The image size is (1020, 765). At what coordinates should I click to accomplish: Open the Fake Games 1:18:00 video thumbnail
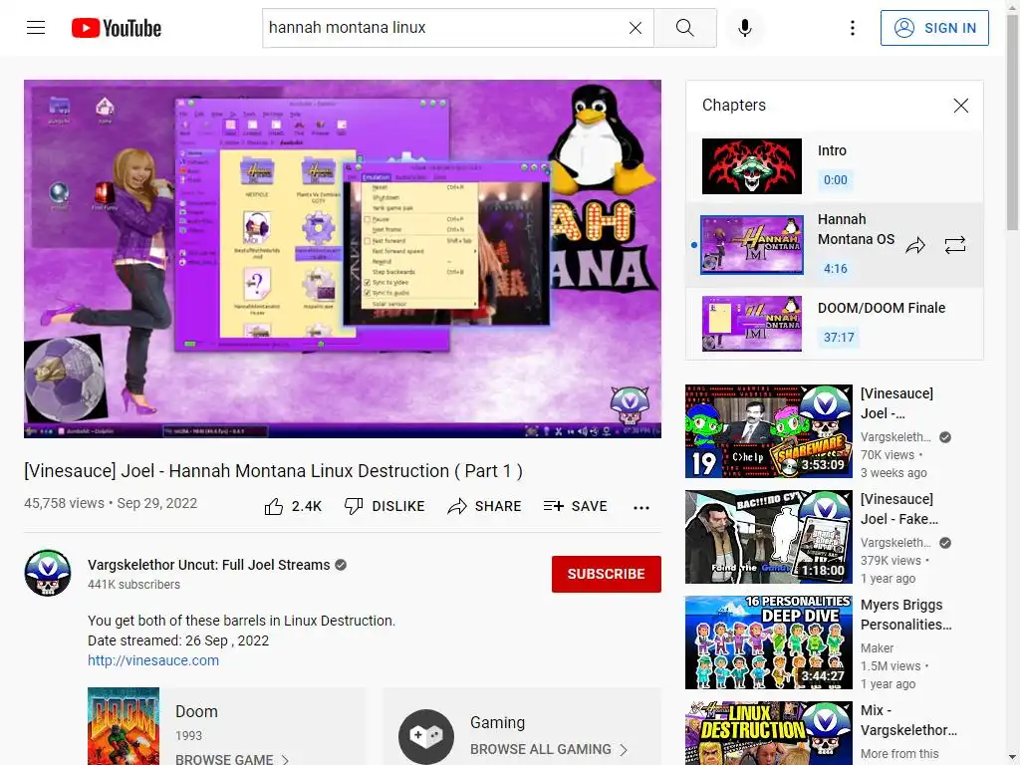pos(768,537)
